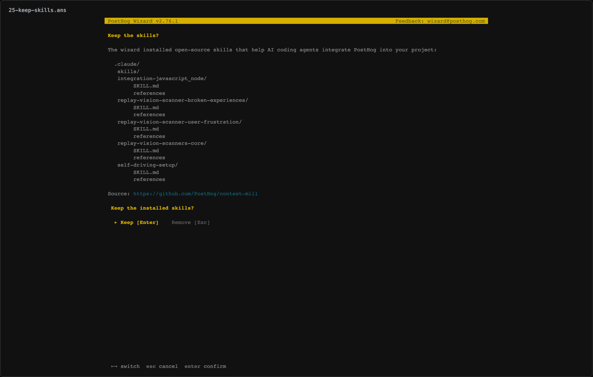The height and width of the screenshot is (377, 593).
Task: Click the 'Keep the skills?' heading
Action: [133, 36]
